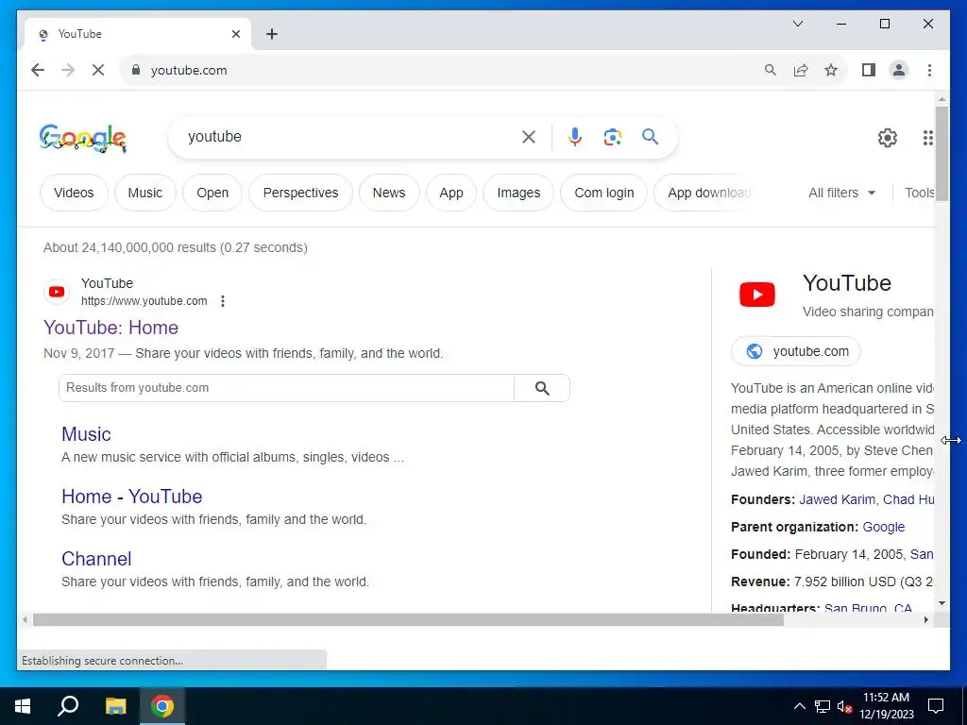Image resolution: width=967 pixels, height=725 pixels.
Task: Open Google parent organization link
Action: point(884,527)
